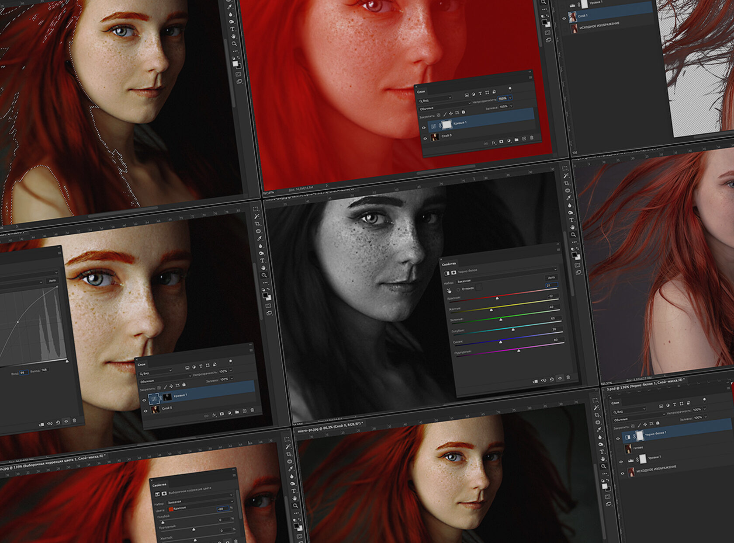
Task: Hide Уровни 1 layer in Черно-белое 1 panel
Action: click(x=622, y=461)
